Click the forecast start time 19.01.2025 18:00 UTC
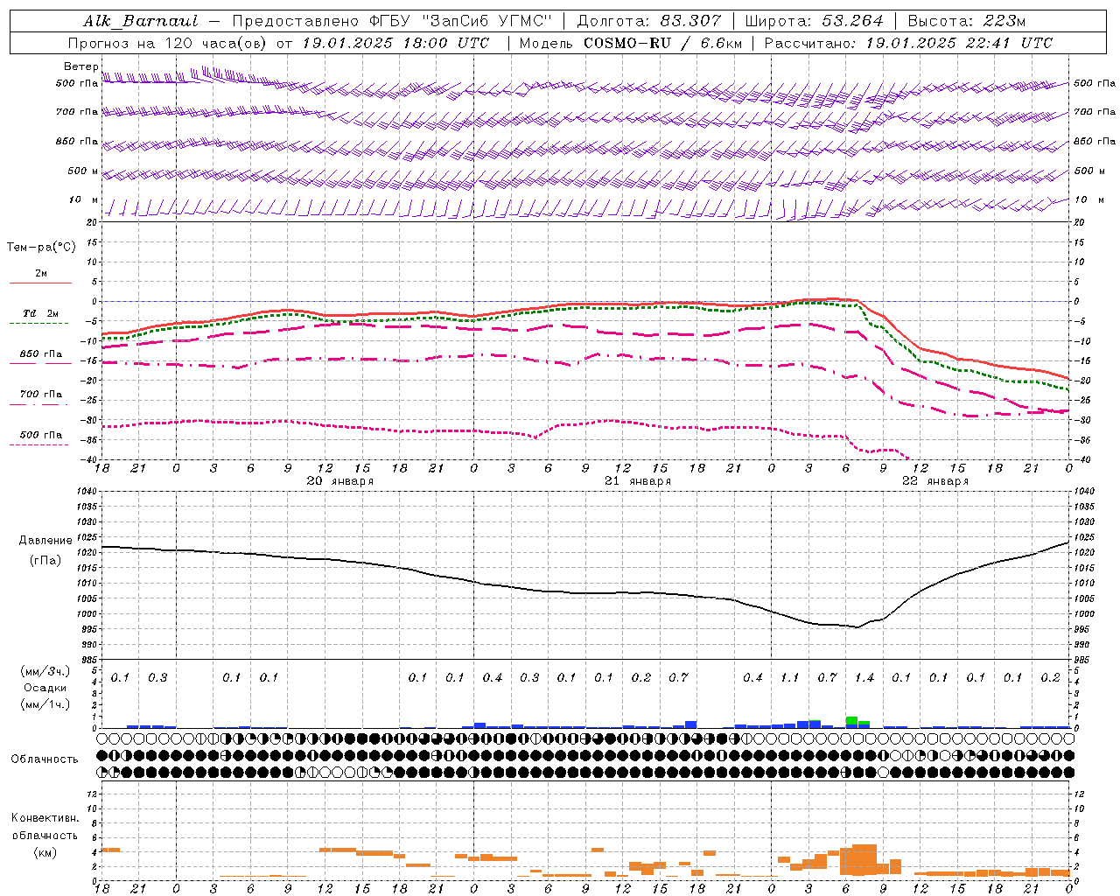This screenshot has width=1120, height=896. 395,43
